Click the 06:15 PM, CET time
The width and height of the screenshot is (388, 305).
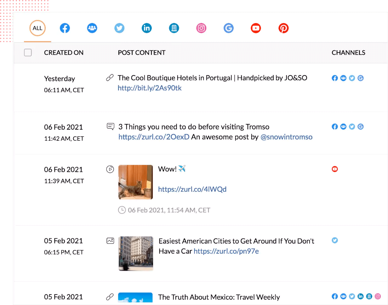point(64,252)
